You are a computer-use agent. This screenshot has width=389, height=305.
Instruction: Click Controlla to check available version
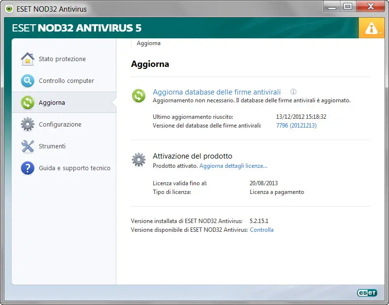click(261, 230)
